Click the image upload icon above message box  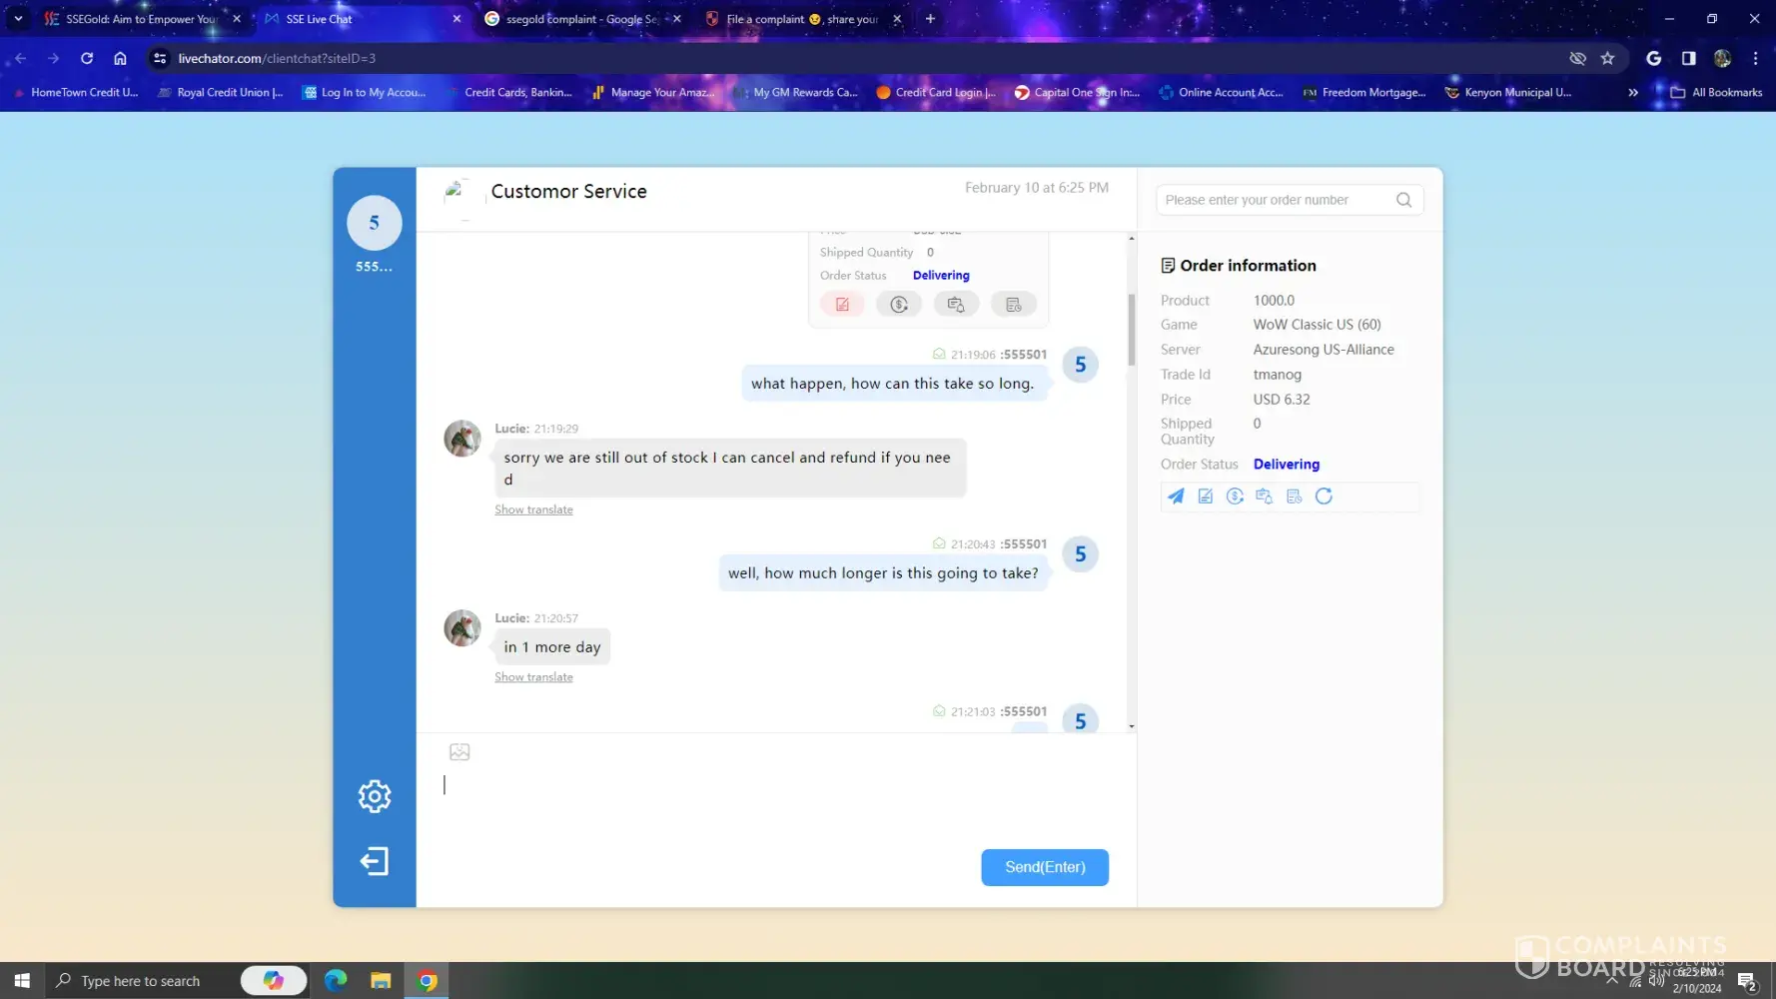pyautogui.click(x=459, y=752)
